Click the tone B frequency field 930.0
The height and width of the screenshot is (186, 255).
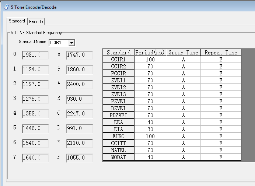tap(80, 99)
